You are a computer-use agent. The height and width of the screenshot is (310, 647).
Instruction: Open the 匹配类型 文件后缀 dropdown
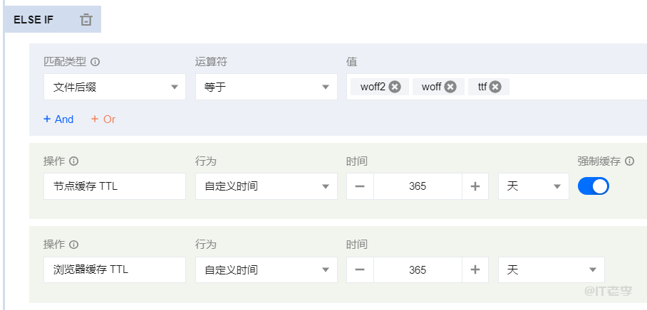tap(115, 87)
